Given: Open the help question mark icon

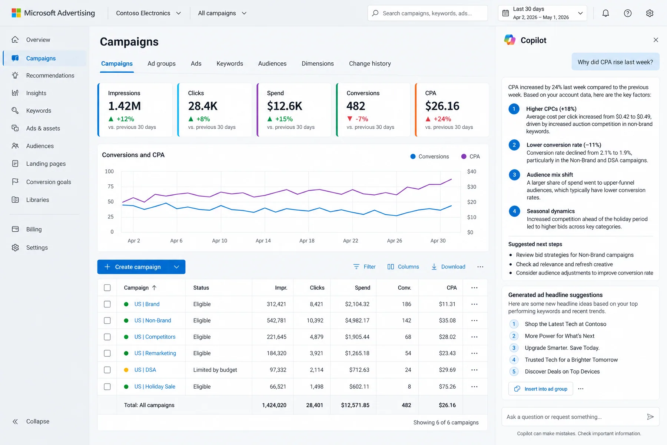Looking at the screenshot, I should click(x=628, y=13).
